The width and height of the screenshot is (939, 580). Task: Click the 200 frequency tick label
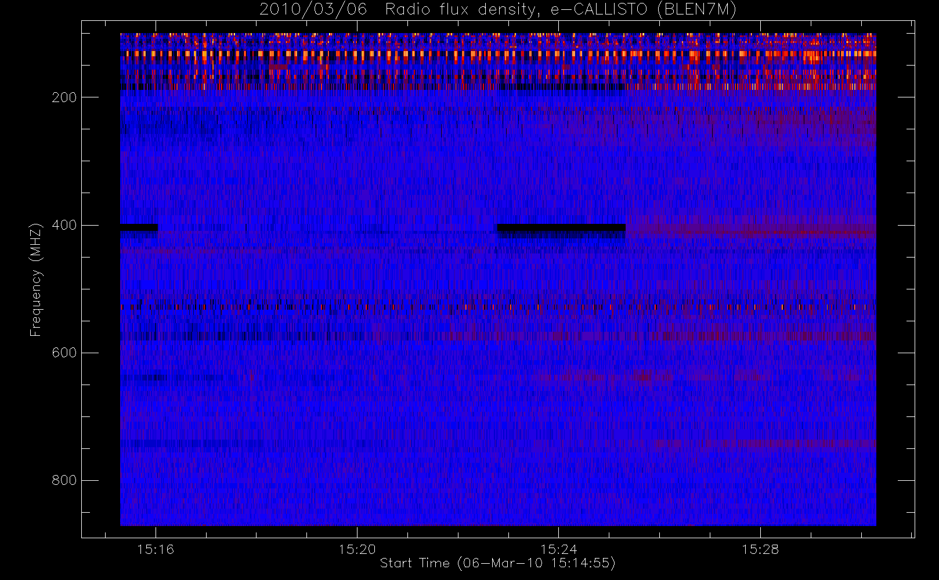(x=64, y=97)
